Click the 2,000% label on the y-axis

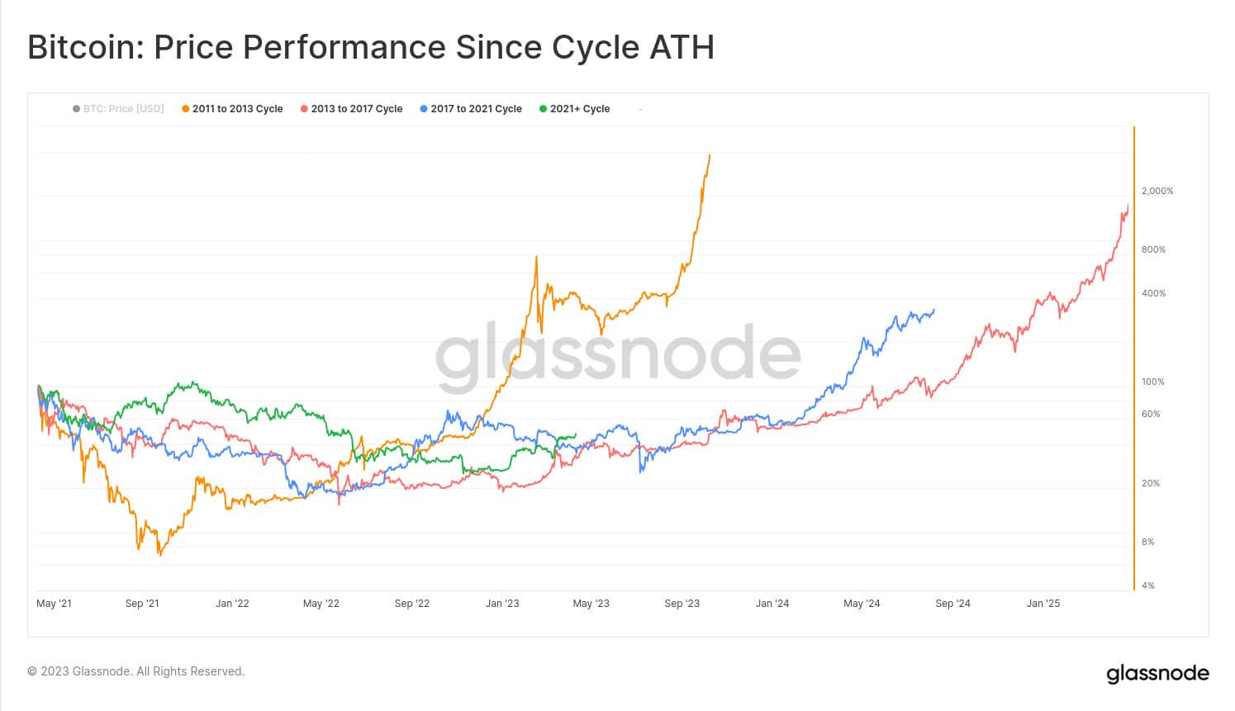click(1157, 191)
